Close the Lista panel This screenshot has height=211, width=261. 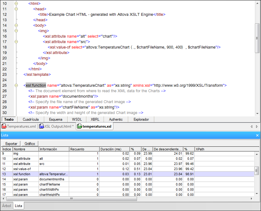(x=257, y=135)
